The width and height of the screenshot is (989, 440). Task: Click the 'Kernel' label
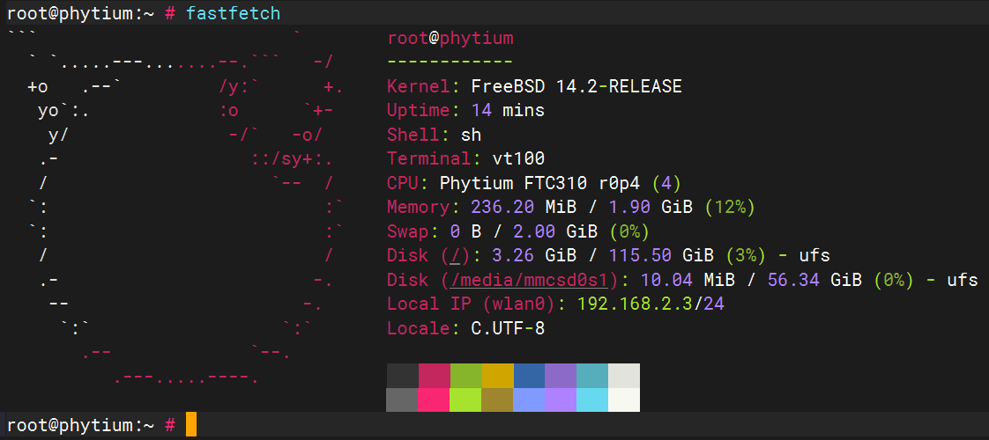click(x=419, y=86)
